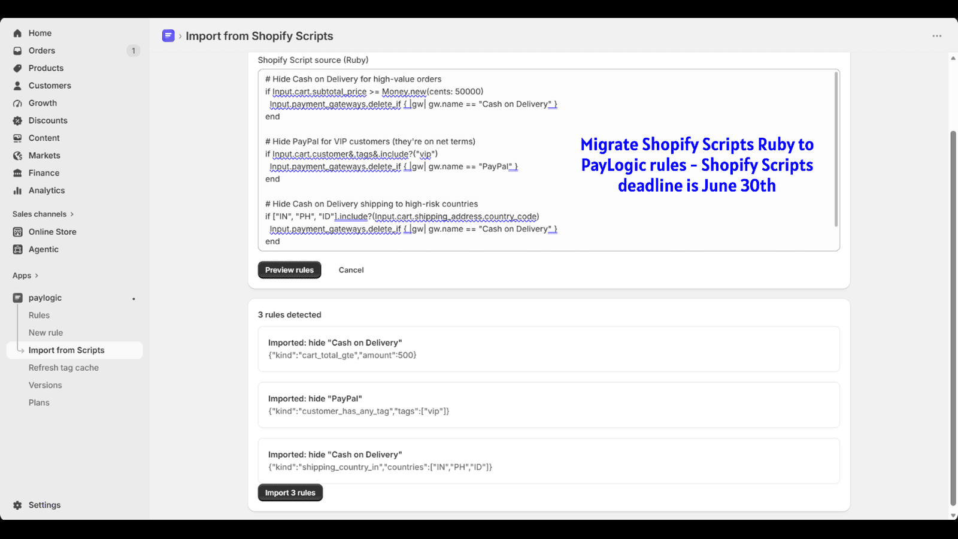This screenshot has height=539, width=958.
Task: Click the "# Hide Cash on Delivery for high-value orders" line
Action: coord(353,79)
